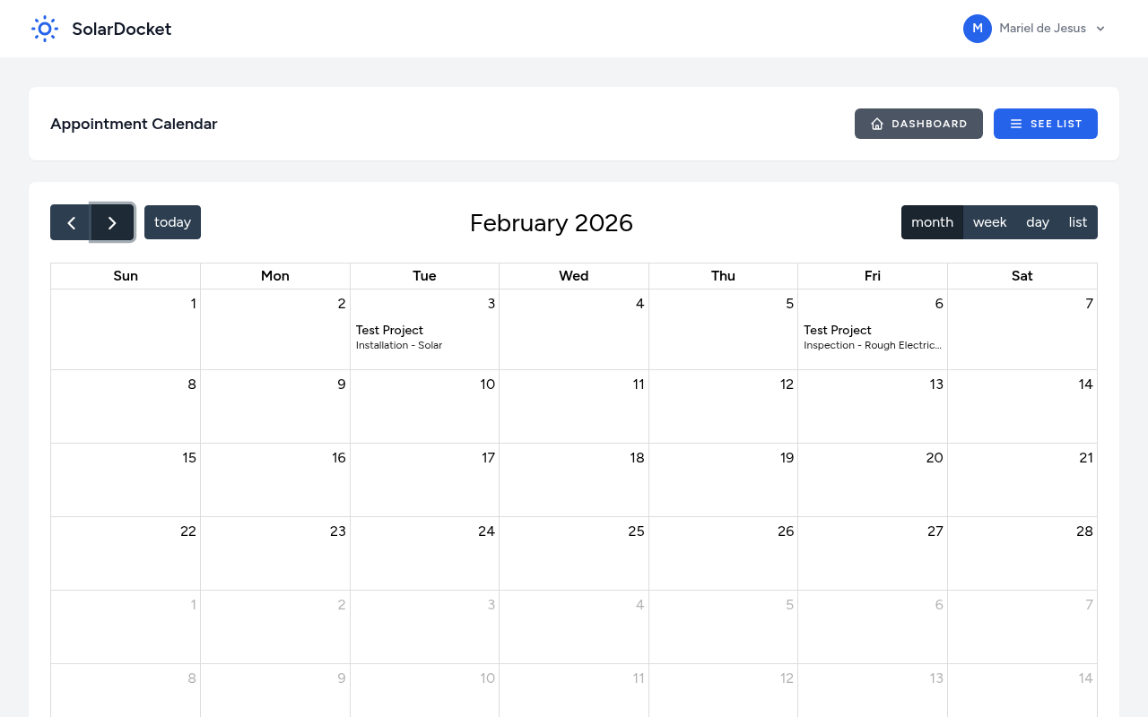Select the back chevron navigation icon
This screenshot has height=717, width=1148.
click(x=71, y=222)
